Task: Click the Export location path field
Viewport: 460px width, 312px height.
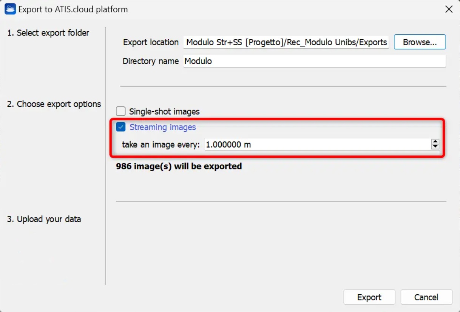Action: 286,42
